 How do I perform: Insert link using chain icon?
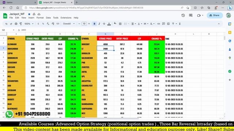[159, 24]
